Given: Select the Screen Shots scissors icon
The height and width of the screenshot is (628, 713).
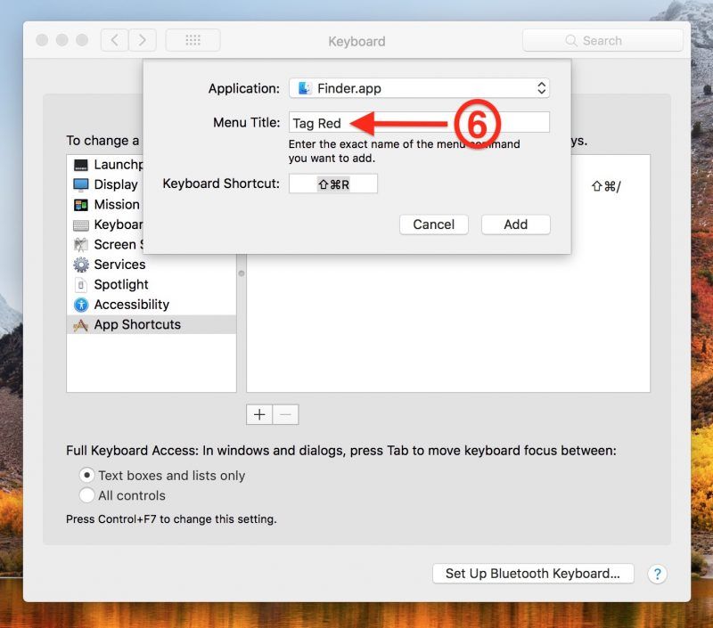Looking at the screenshot, I should tap(81, 244).
